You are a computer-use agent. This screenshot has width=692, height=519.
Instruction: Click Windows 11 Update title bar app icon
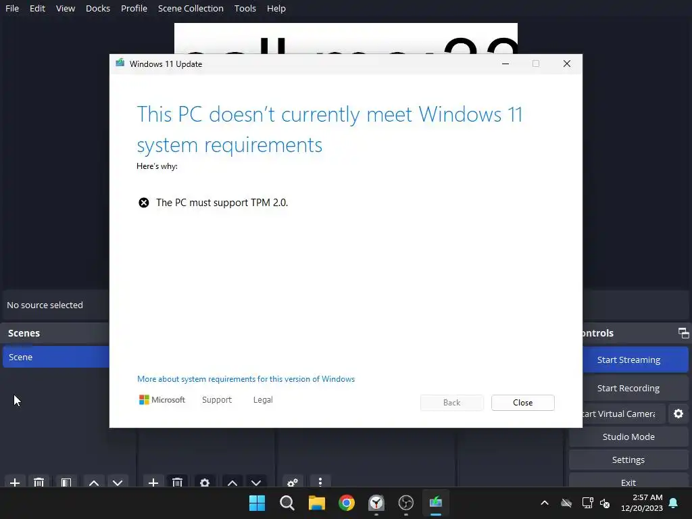tap(120, 63)
